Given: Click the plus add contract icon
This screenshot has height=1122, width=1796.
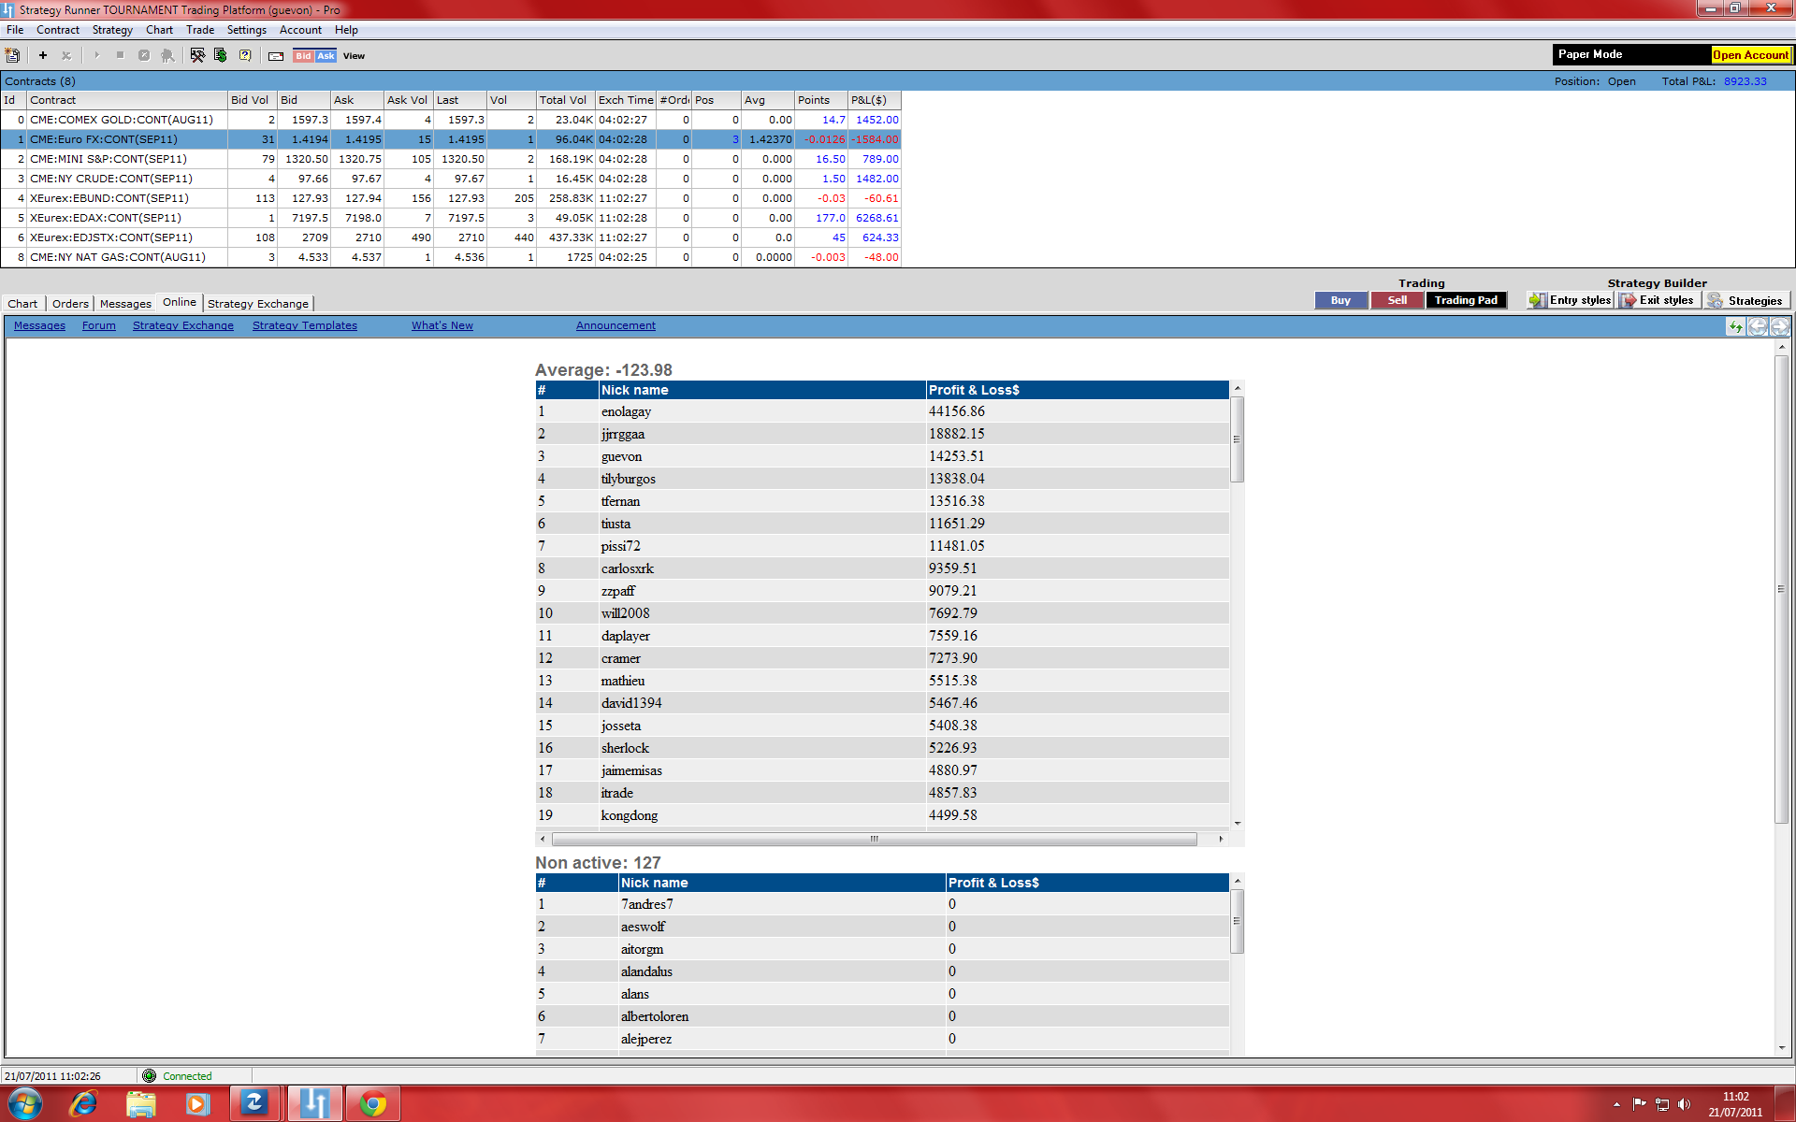Looking at the screenshot, I should [43, 55].
